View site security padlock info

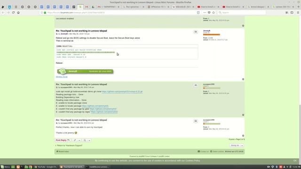click(x=45, y=13)
